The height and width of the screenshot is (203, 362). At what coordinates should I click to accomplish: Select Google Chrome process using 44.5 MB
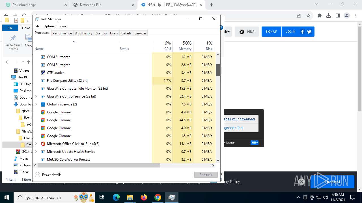[124, 120]
